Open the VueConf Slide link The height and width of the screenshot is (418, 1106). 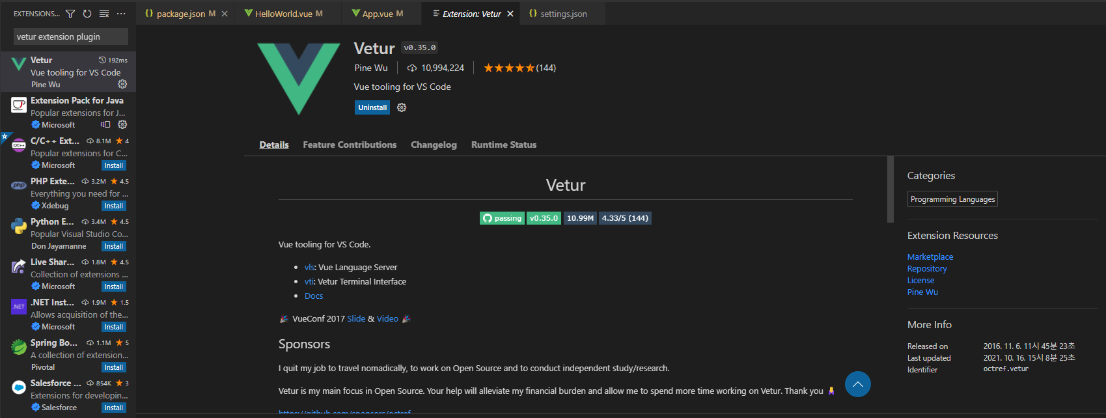356,318
